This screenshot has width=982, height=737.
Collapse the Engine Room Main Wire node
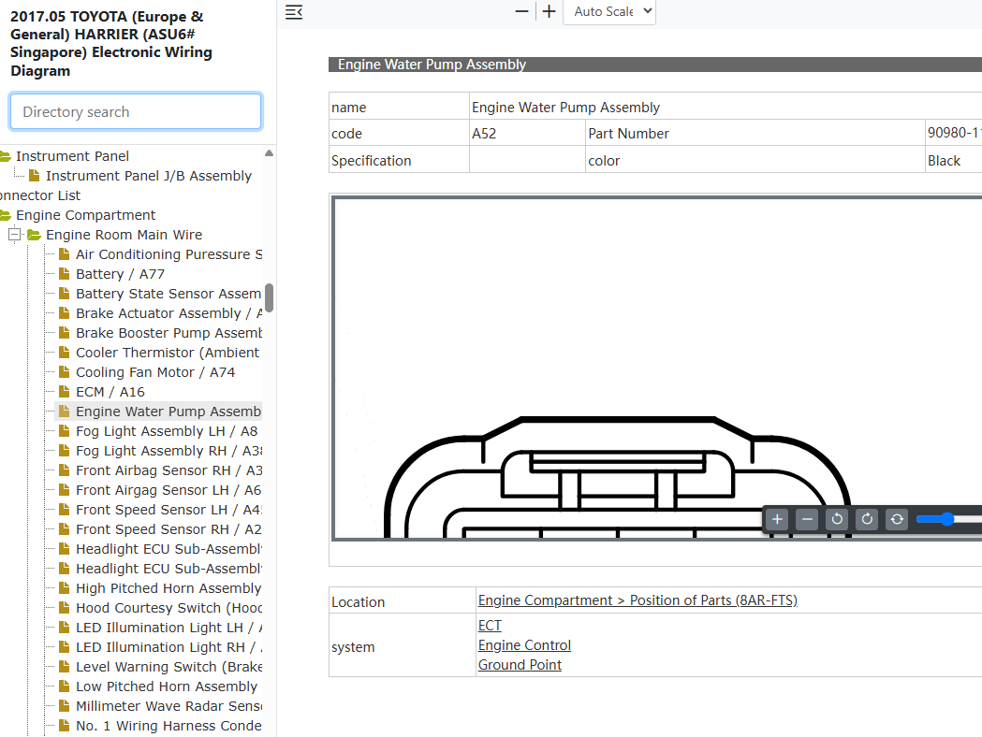(x=14, y=235)
